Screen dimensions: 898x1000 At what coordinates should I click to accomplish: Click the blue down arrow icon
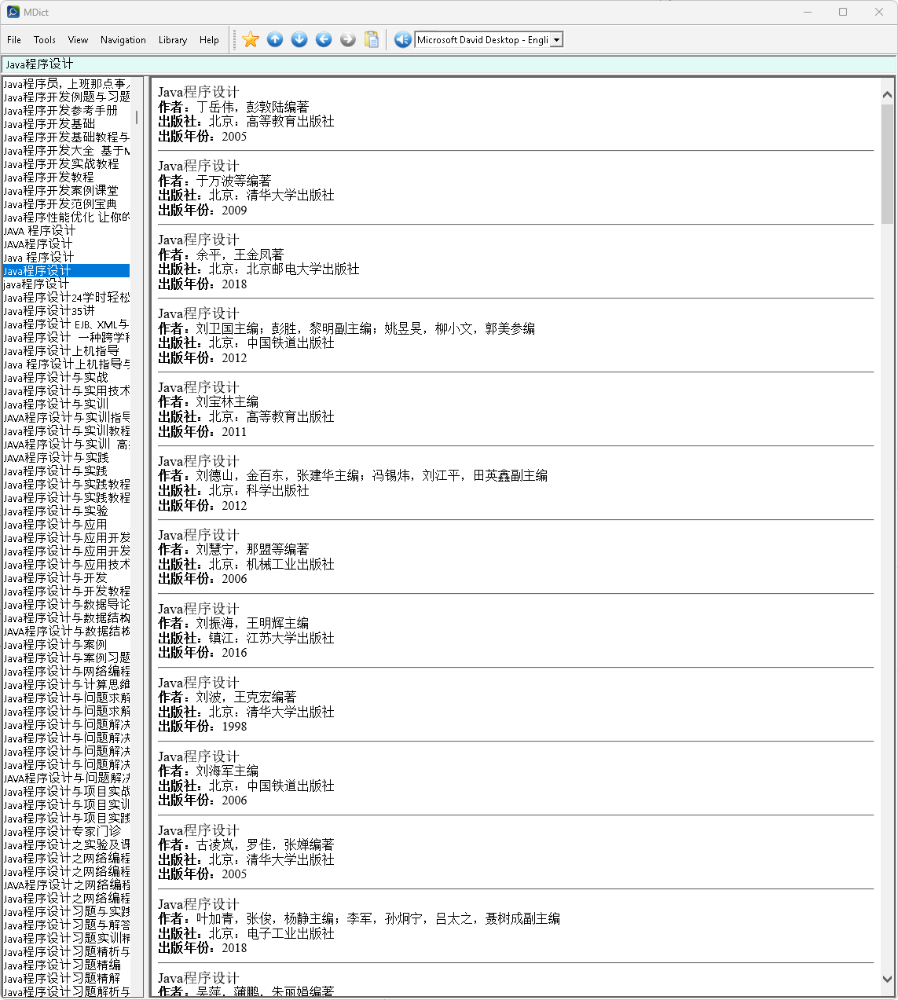299,39
